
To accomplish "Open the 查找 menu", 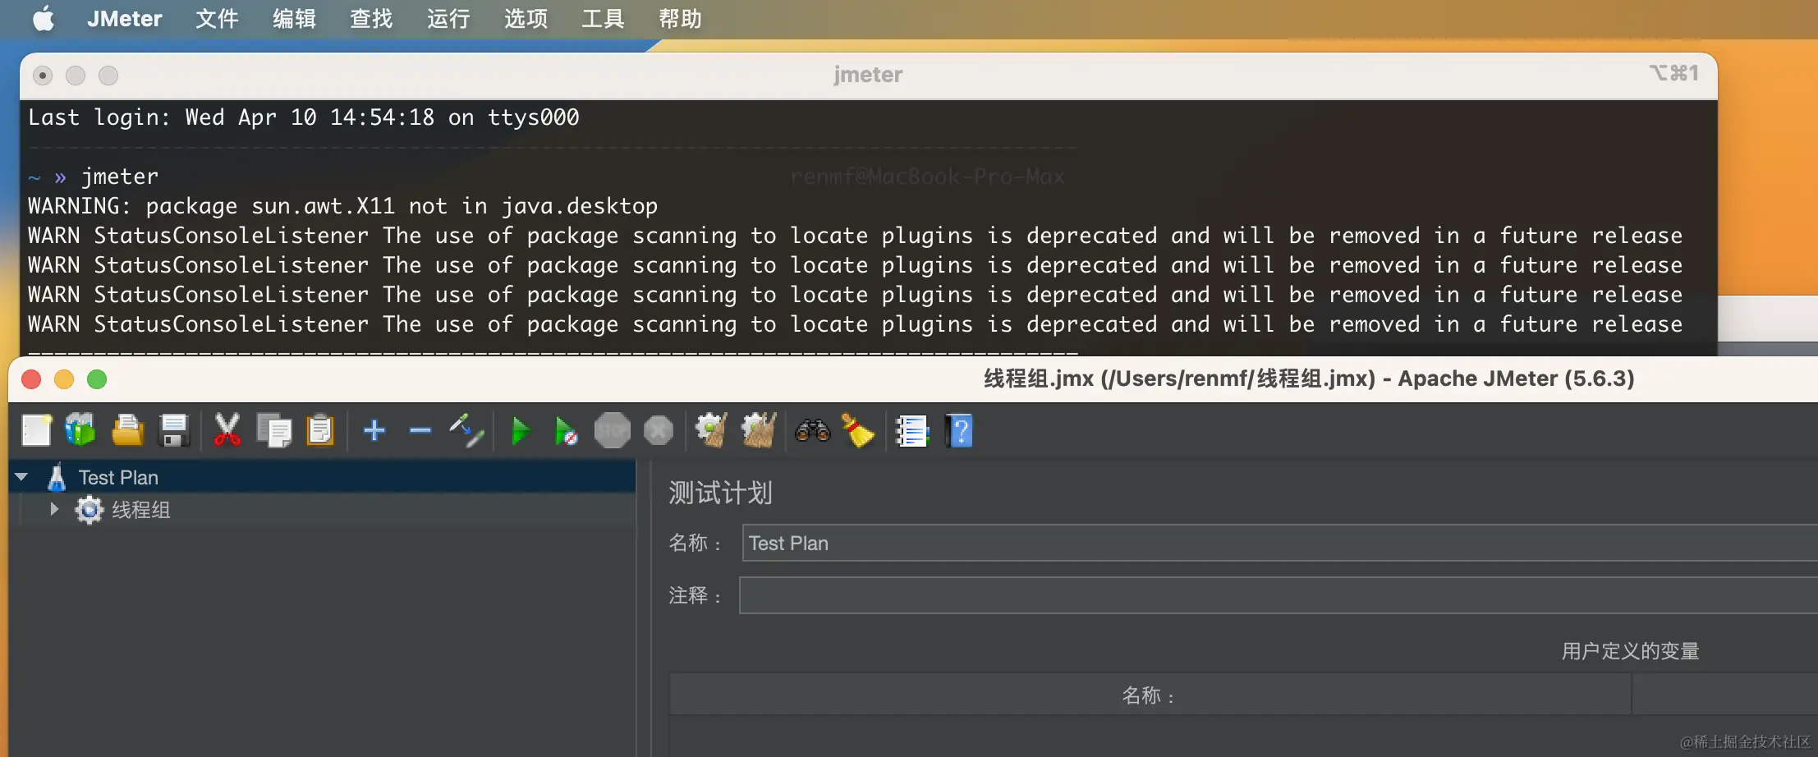I will [371, 18].
